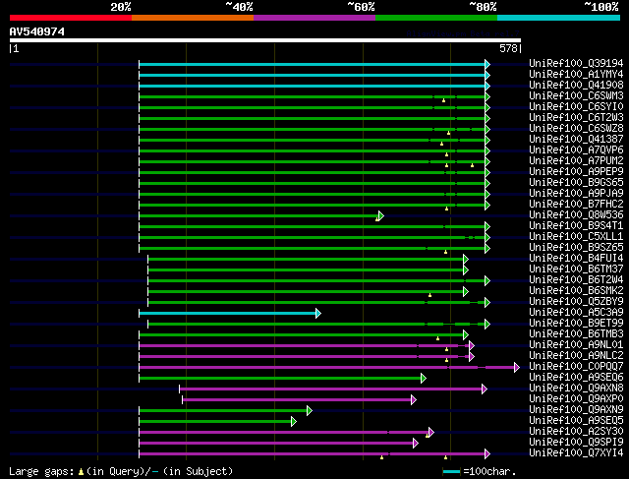Viewport: 629px width, 479px height.
Task: Open the UniRef100_B9S4T1 label
Action: point(576,225)
